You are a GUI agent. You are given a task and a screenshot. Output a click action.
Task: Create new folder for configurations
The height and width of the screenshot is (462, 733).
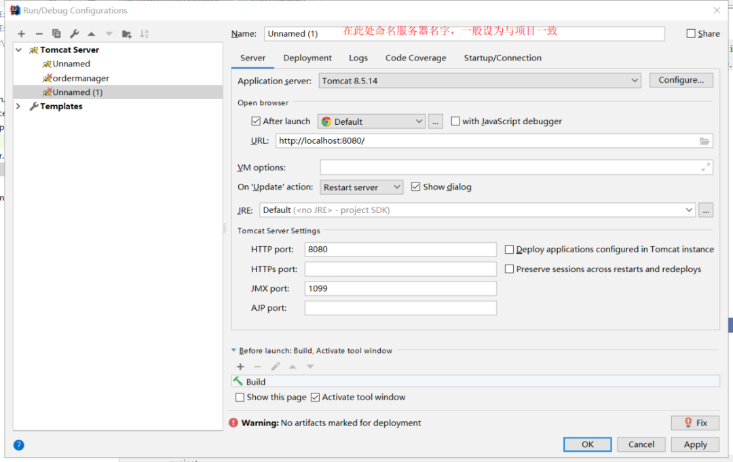tap(127, 34)
